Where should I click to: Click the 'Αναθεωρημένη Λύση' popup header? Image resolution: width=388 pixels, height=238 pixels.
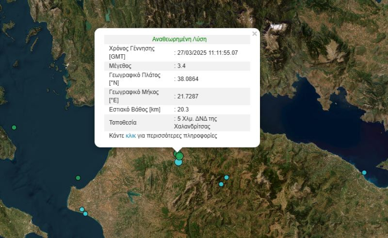179,39
